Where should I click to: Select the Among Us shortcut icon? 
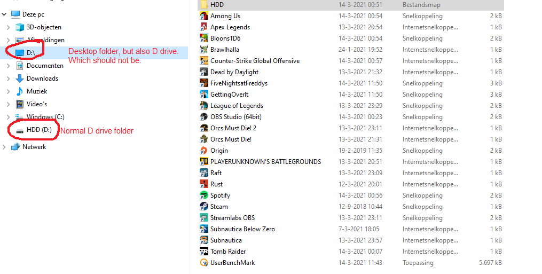[204, 16]
